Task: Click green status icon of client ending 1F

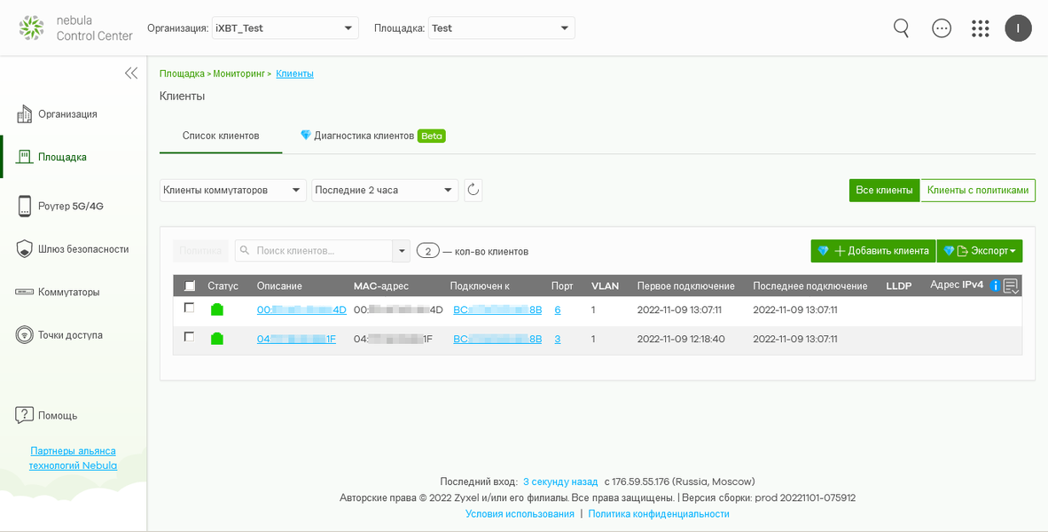Action: point(216,339)
